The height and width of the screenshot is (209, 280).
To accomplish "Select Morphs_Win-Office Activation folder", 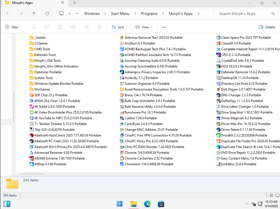I will (54, 66).
